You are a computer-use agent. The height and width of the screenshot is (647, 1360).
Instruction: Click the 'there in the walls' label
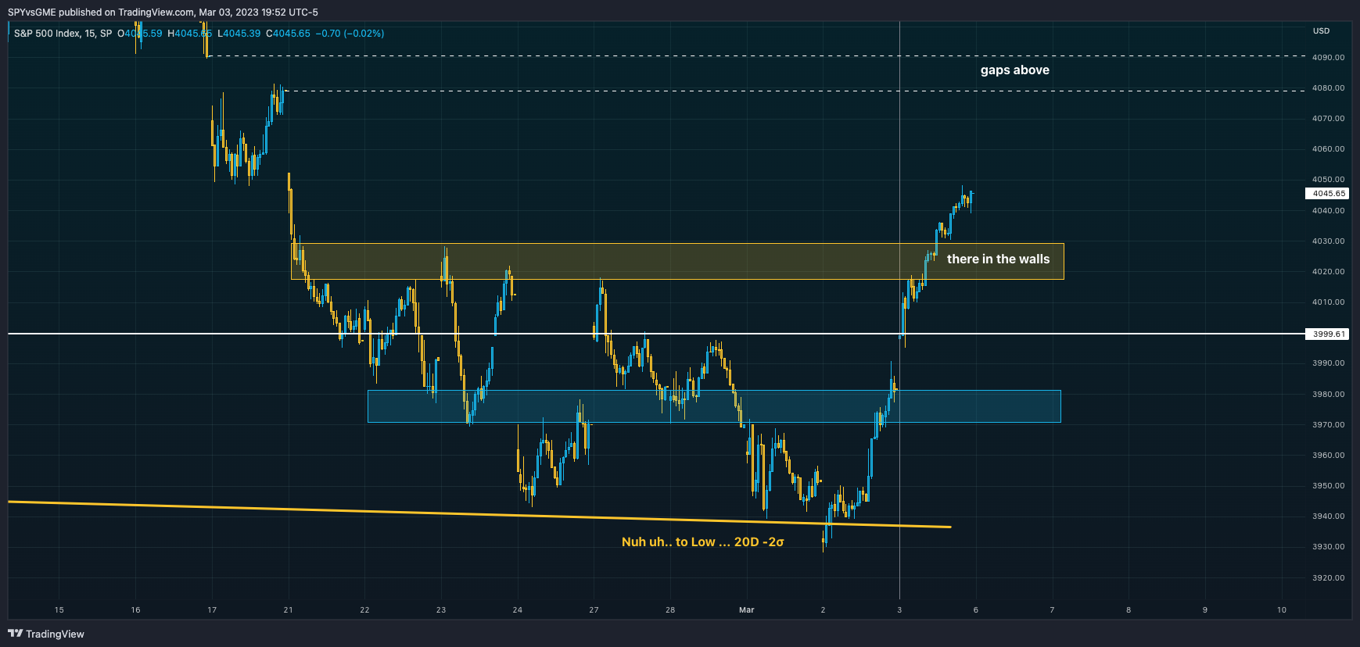[x=998, y=259]
